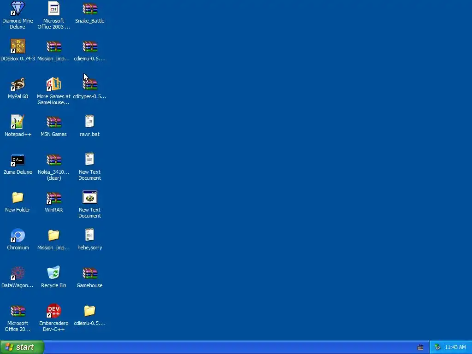
Task: Select the Mission_Imp... WinRAR archive icon
Action: click(x=53, y=46)
